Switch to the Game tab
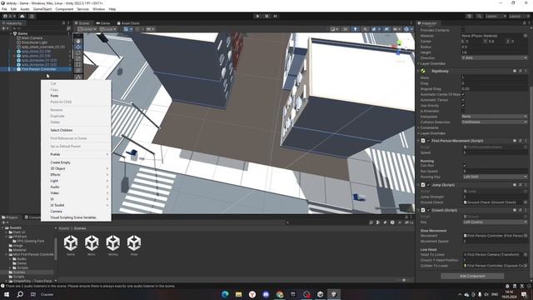 [x=103, y=23]
